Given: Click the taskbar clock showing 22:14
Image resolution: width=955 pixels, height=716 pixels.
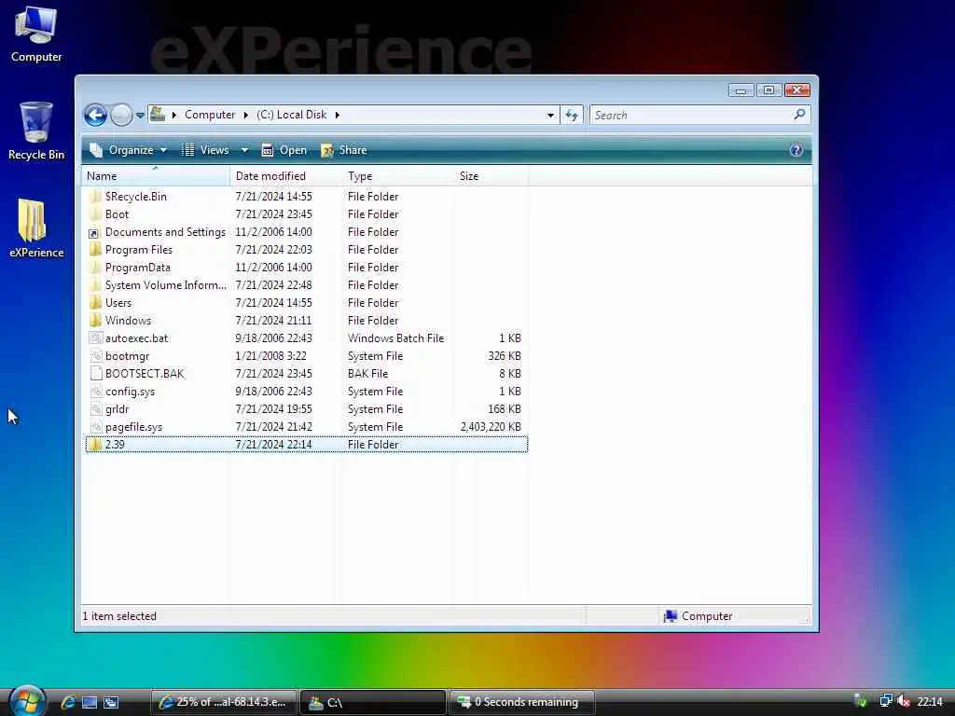Looking at the screenshot, I should click(x=930, y=702).
